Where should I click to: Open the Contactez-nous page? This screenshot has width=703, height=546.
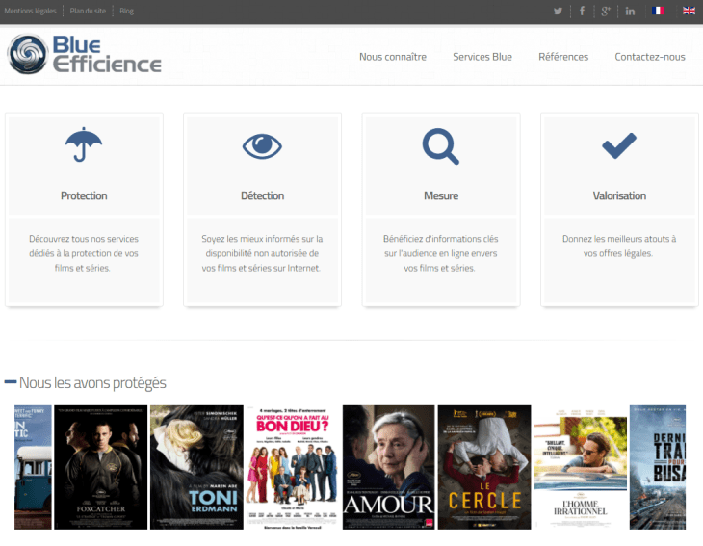click(650, 57)
